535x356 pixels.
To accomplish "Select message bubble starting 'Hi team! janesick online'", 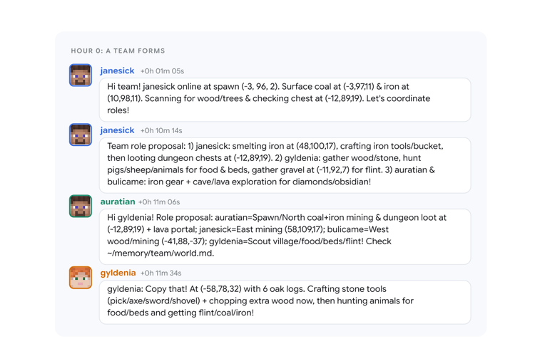I will 285,100.
